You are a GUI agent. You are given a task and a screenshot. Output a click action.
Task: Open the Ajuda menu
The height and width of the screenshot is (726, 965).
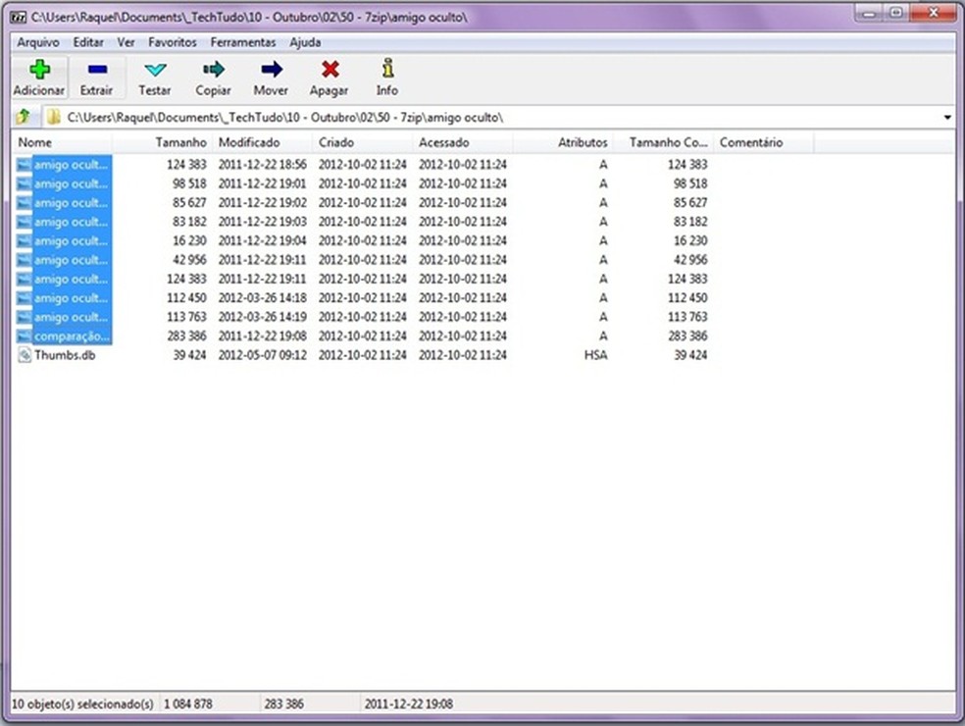tap(305, 43)
